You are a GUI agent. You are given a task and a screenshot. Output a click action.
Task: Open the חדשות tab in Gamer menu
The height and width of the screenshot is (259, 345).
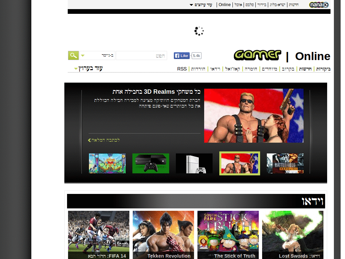point(305,69)
